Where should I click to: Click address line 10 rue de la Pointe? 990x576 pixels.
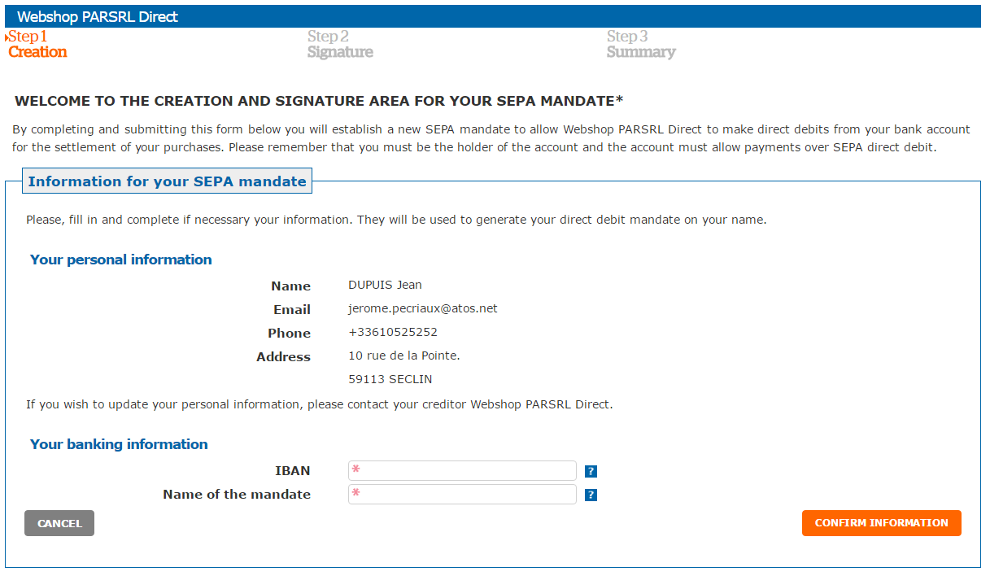404,356
